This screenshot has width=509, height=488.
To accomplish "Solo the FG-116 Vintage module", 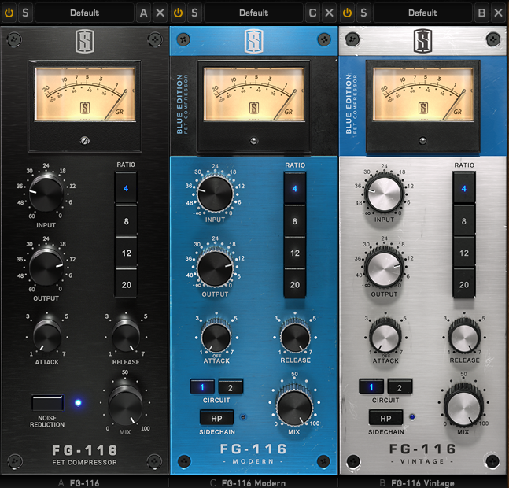I will [x=363, y=13].
